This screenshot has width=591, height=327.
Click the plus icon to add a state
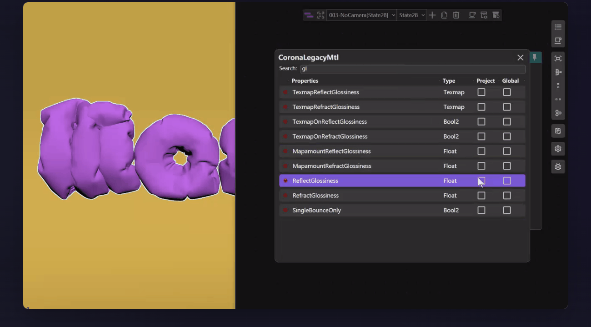[x=432, y=15]
